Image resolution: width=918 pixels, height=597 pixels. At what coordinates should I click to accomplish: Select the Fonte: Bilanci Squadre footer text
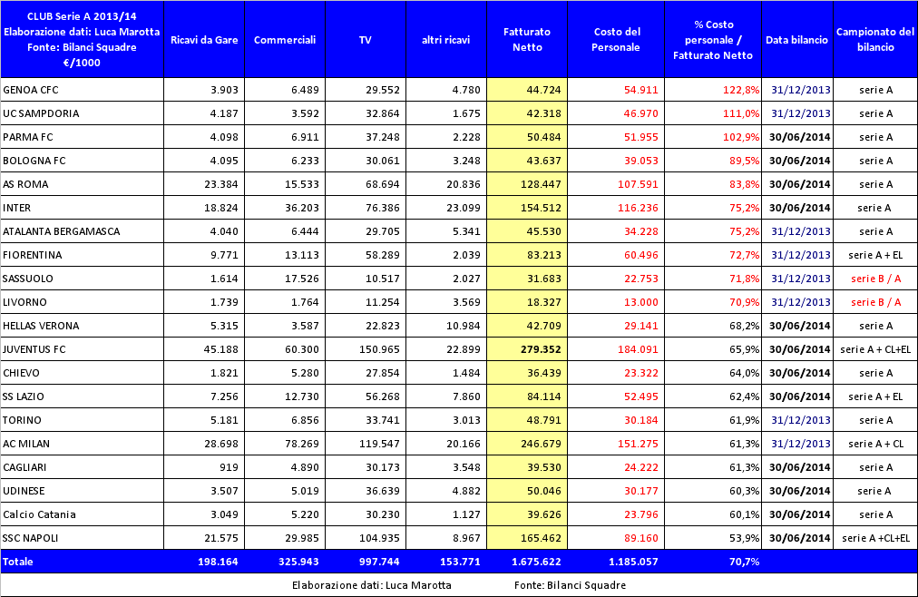click(x=570, y=584)
